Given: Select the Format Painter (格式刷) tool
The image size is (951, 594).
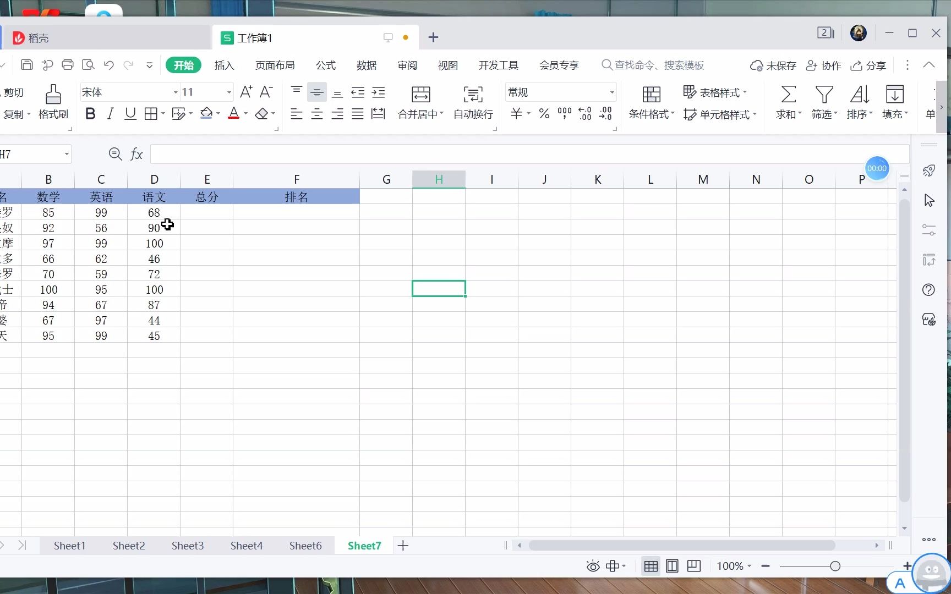Looking at the screenshot, I should pos(53,102).
